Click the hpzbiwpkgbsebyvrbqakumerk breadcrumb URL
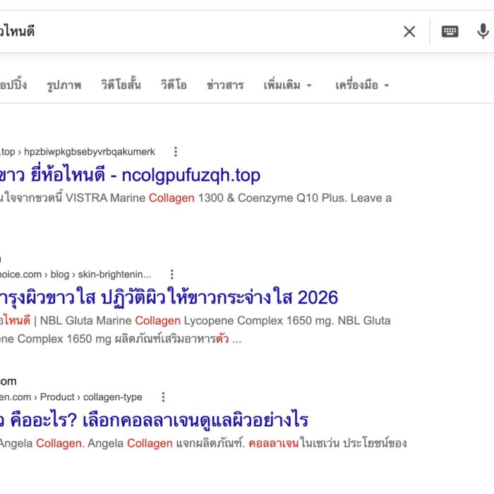Viewport: 494px width, 494px height. pos(90,152)
